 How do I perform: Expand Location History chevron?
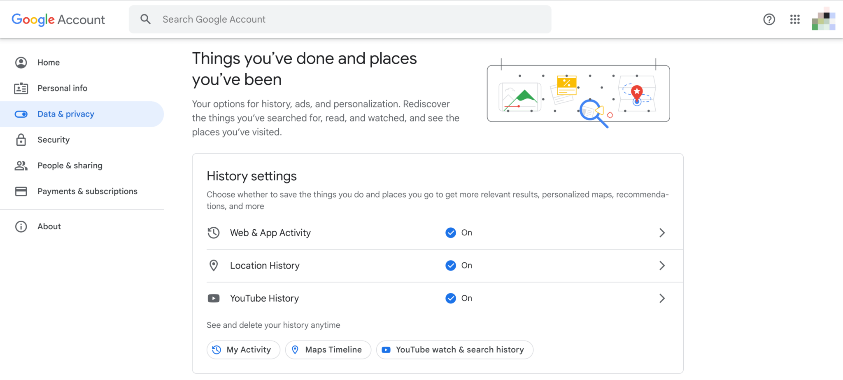click(662, 266)
